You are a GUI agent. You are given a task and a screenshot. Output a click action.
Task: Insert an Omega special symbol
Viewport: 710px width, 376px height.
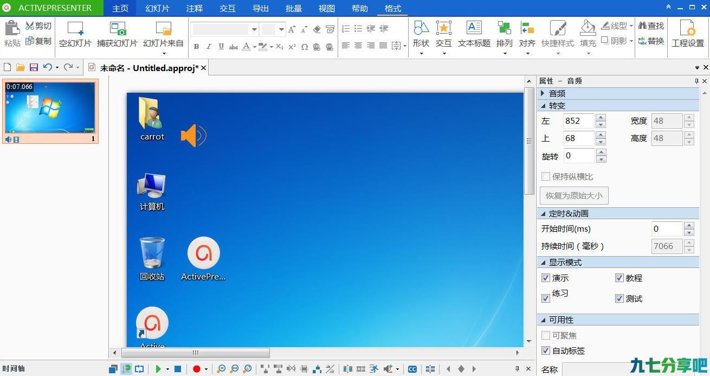click(x=305, y=47)
